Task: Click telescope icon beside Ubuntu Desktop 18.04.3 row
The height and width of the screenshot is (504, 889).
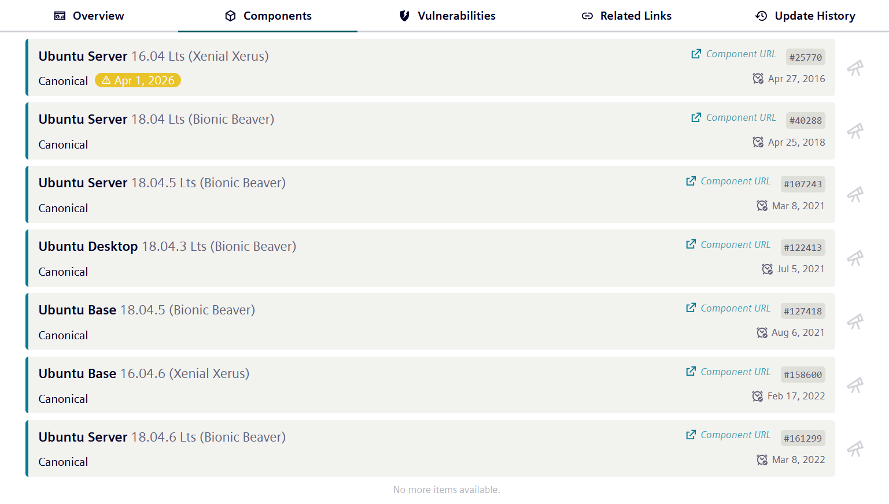Action: [x=855, y=258]
